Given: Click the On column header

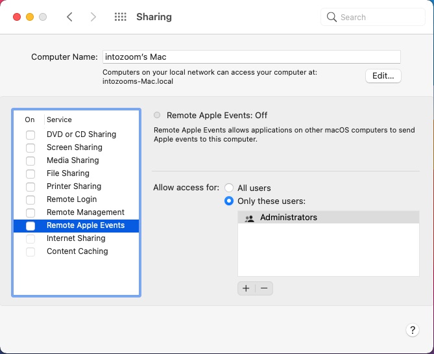Looking at the screenshot, I should pos(30,120).
